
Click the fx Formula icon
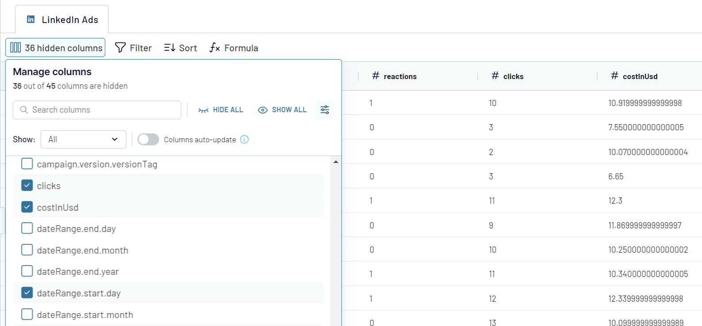tap(215, 48)
